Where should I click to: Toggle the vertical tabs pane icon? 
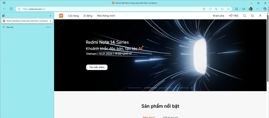pos(4,16)
